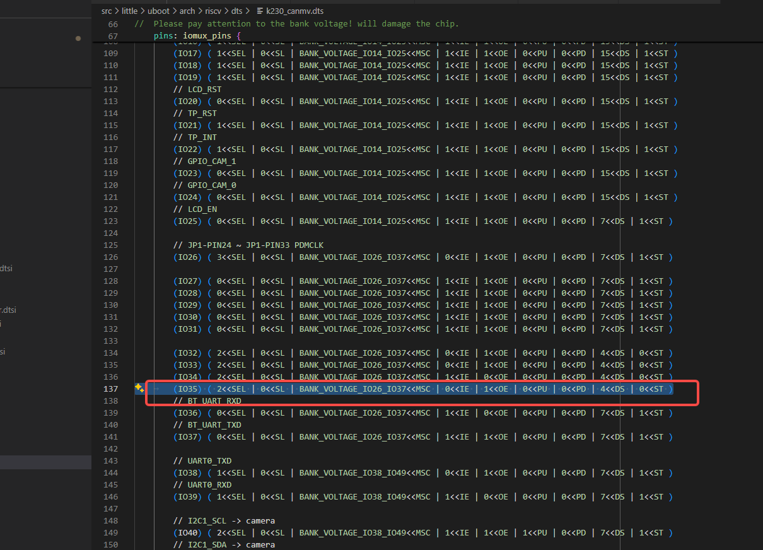763x550 pixels.
Task: Open the dts breadcrumb folder
Action: [x=237, y=11]
